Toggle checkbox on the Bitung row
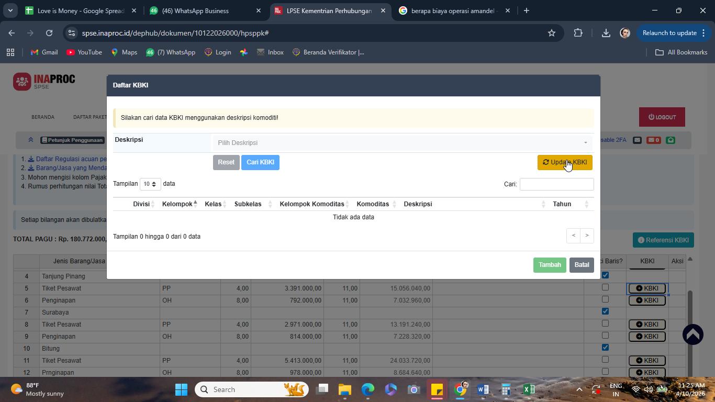Image resolution: width=715 pixels, height=402 pixels. 605,348
